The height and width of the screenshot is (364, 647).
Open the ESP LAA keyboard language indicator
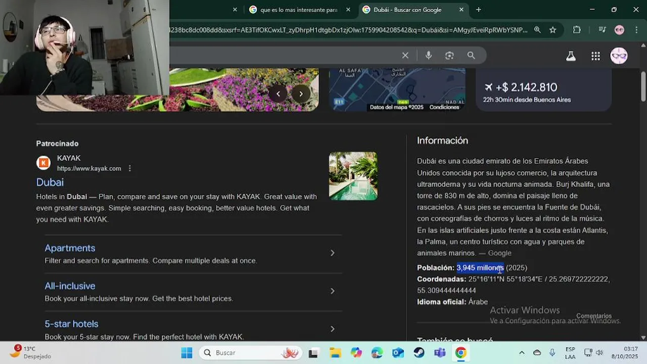tap(570, 352)
